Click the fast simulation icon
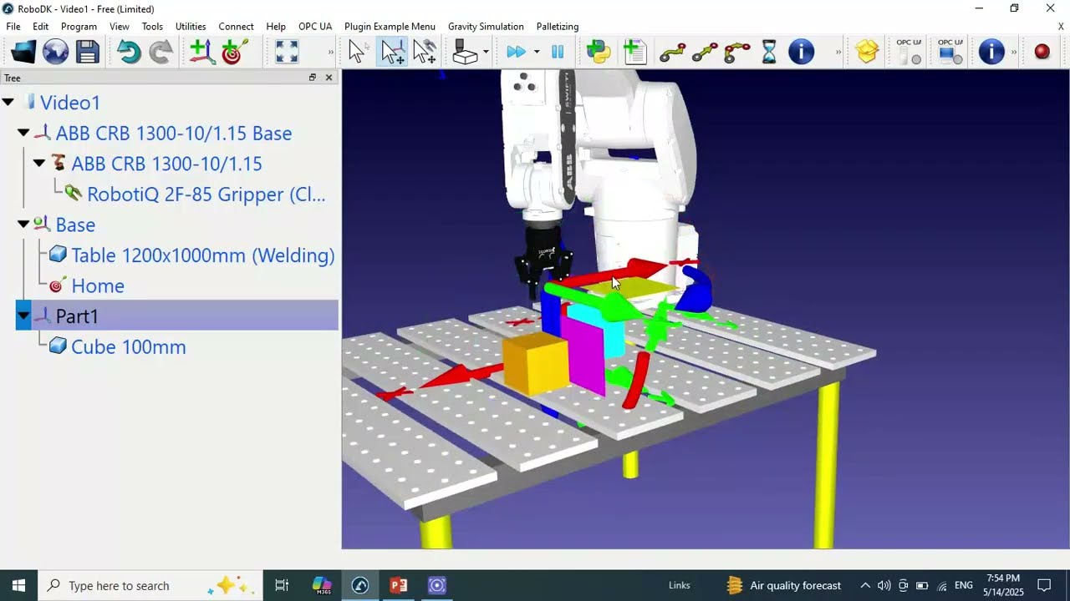Screen dimensions: 1070x601 click(516, 52)
